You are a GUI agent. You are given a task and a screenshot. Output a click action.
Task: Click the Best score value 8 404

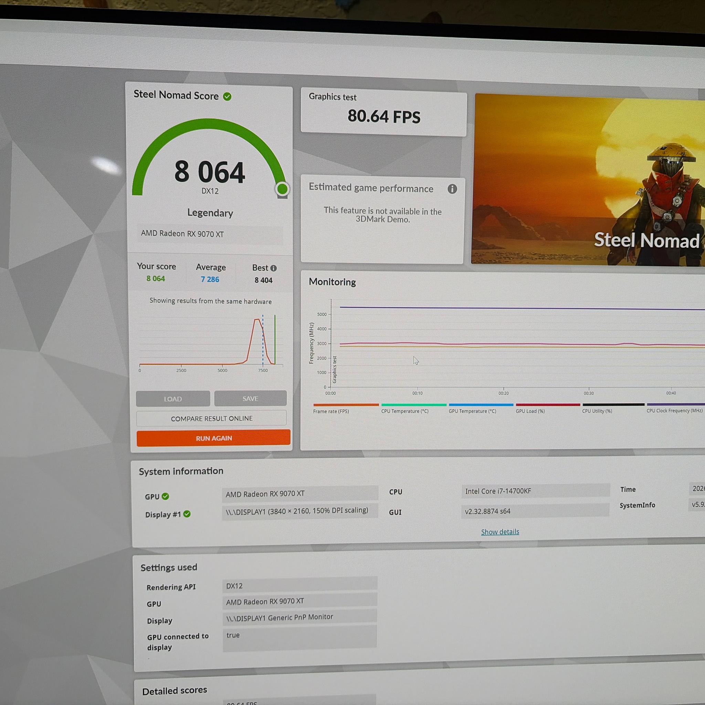pyautogui.click(x=263, y=280)
